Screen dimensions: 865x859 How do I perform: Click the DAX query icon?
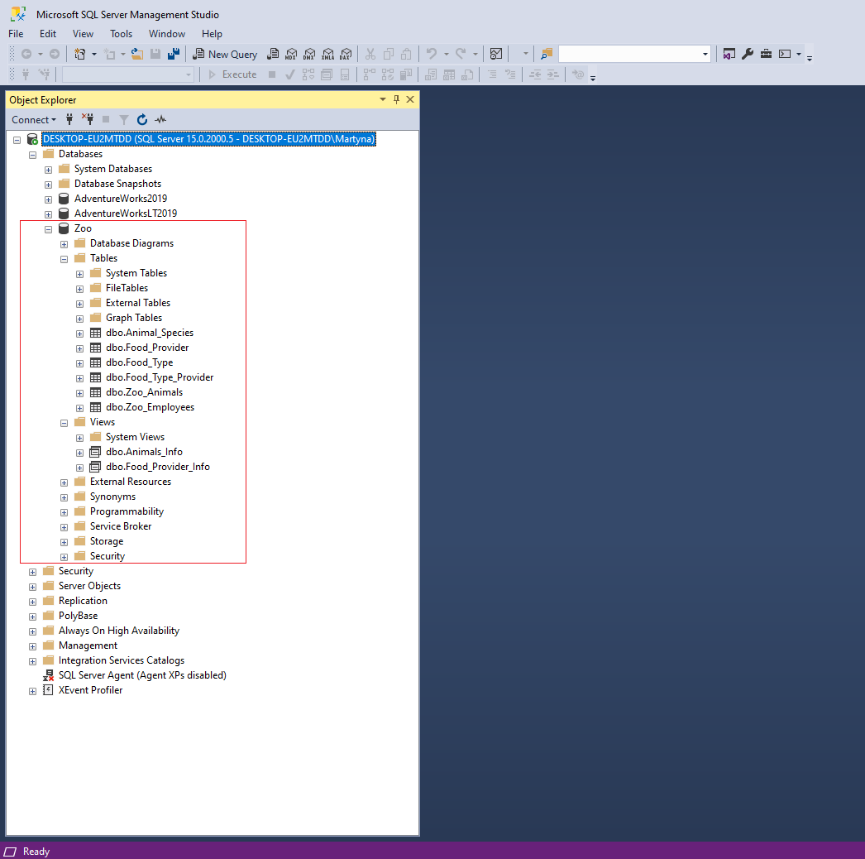click(x=346, y=54)
